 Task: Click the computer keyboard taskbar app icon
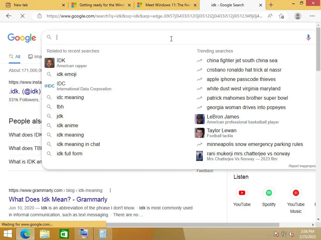(x=83, y=234)
